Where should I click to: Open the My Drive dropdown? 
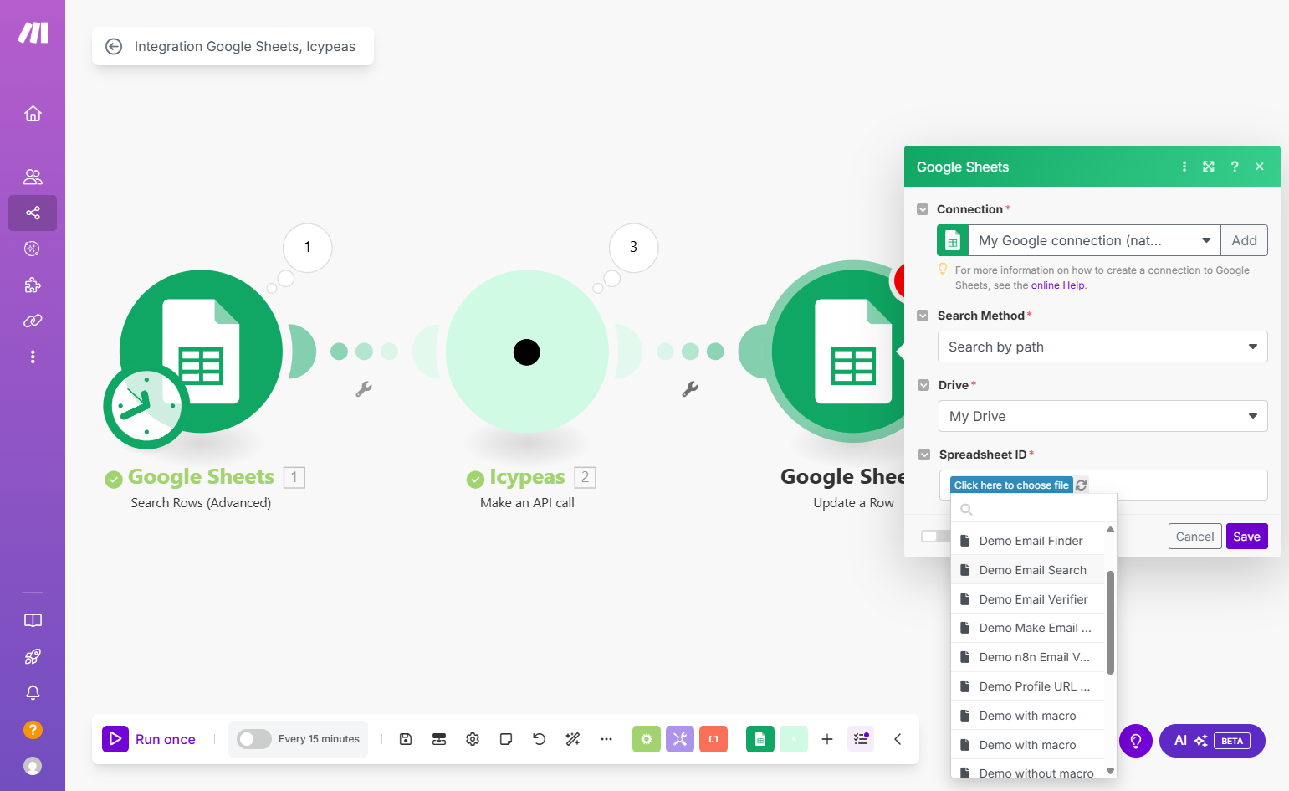(x=1102, y=416)
